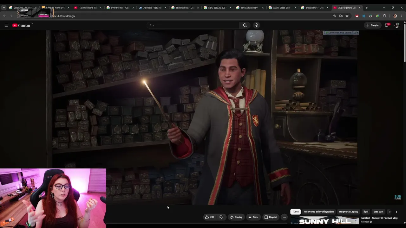This screenshot has height=228, width=406.
Task: Open the SUNNY HILL video thumbnail
Action: pos(325,221)
